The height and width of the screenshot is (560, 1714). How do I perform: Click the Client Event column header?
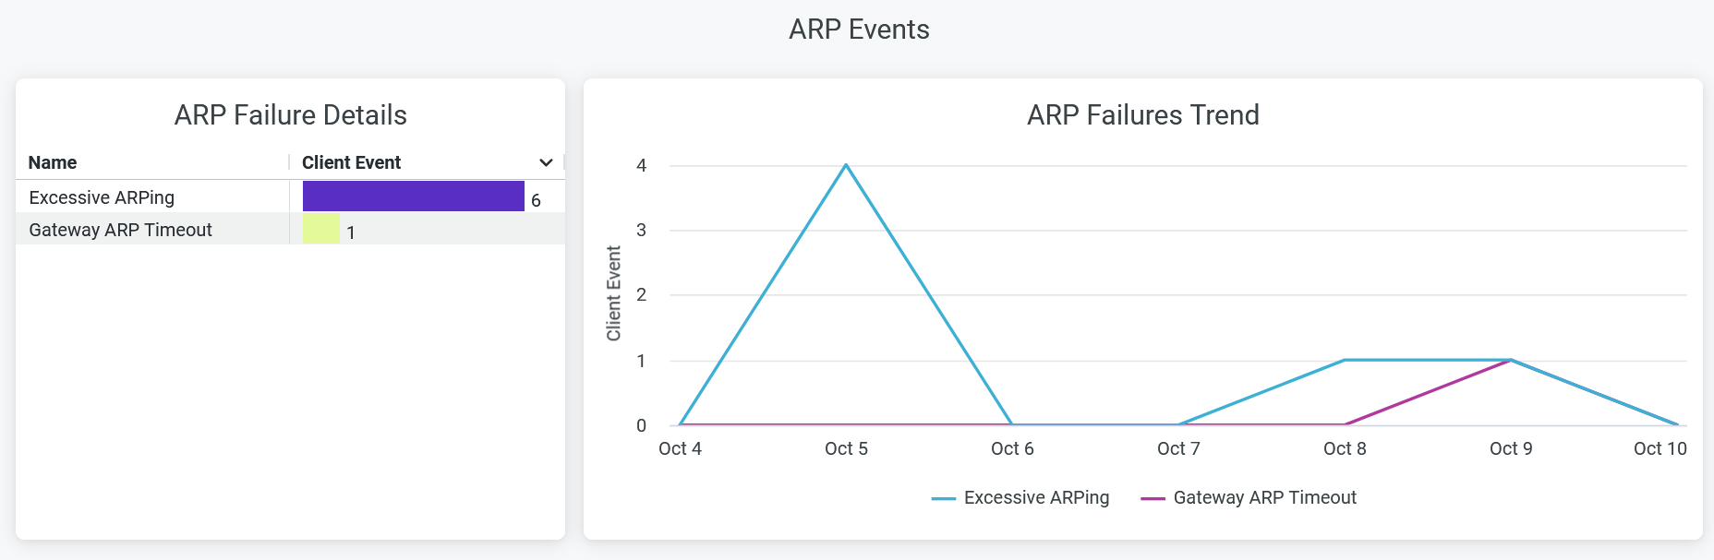pyautogui.click(x=351, y=162)
